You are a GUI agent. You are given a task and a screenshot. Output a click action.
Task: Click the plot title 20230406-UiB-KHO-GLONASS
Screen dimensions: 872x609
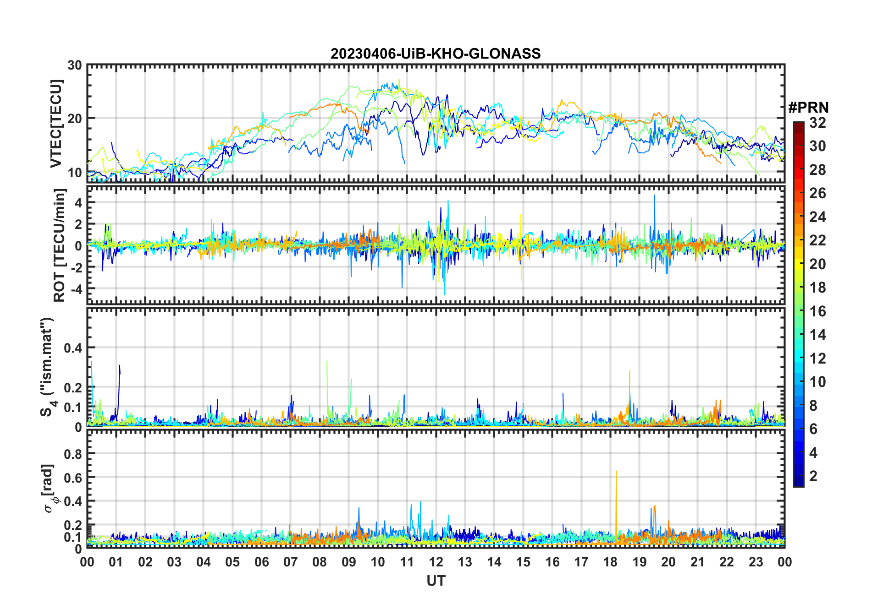[x=436, y=54]
